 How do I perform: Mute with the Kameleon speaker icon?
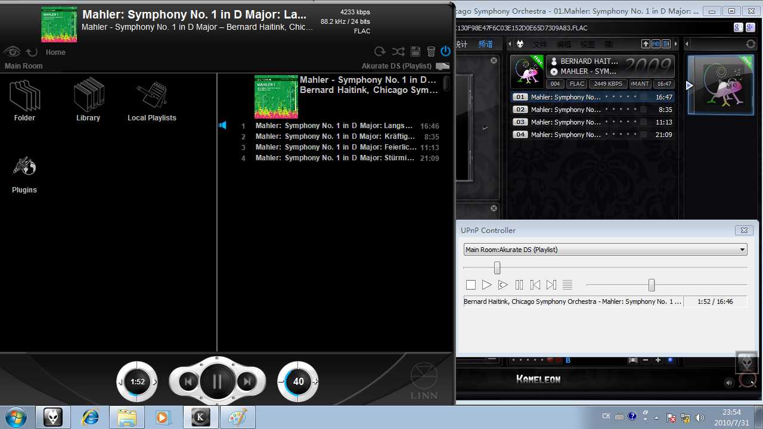728,383
